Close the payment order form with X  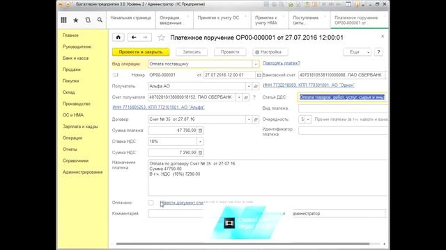click(x=383, y=36)
